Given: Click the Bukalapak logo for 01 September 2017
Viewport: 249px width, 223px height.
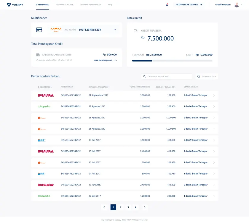Looking at the screenshot, I should tap(46, 95).
